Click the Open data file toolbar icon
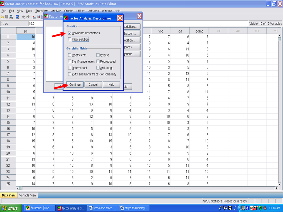 pyautogui.click(x=2, y=17)
